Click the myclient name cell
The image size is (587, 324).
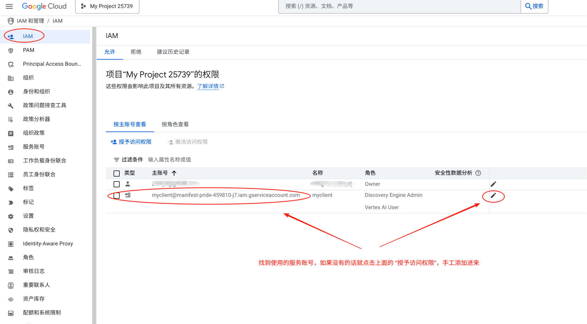tap(322, 195)
